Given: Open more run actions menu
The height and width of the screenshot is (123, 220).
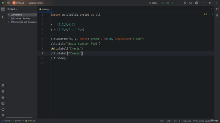Looking at the screenshot, I should [173, 3].
